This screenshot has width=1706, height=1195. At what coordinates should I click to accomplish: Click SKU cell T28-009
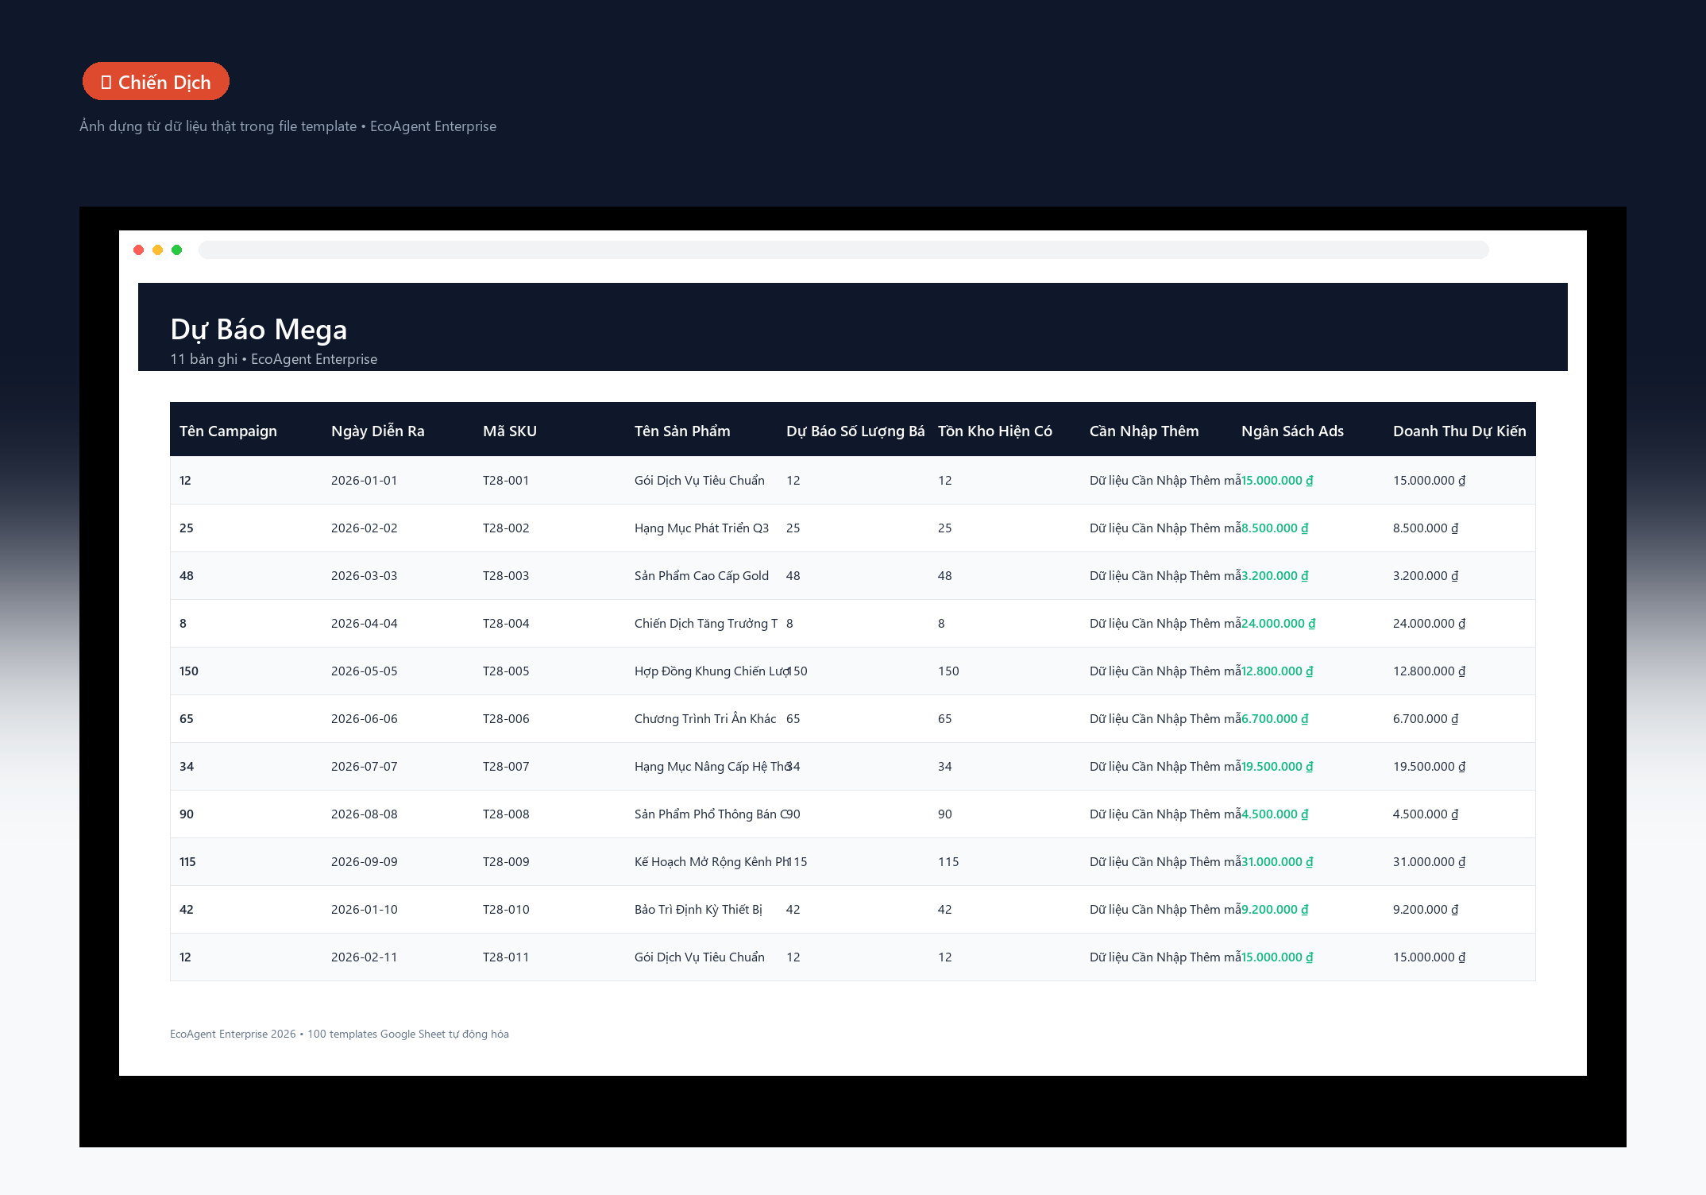coord(506,862)
